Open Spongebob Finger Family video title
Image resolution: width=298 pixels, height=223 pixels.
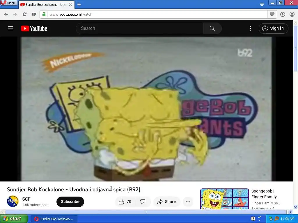[265, 194]
